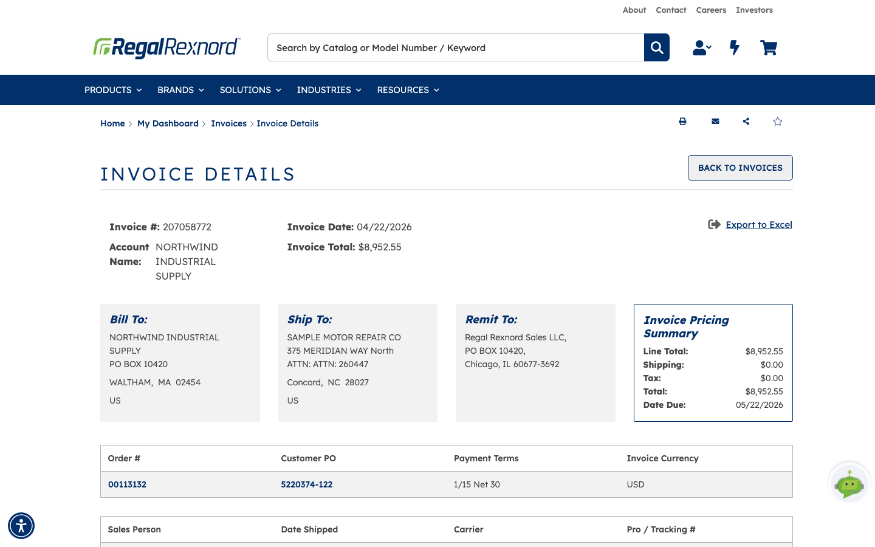Screen dimensions: 875x547
Task: Expand the Brands menu
Action: coord(180,90)
